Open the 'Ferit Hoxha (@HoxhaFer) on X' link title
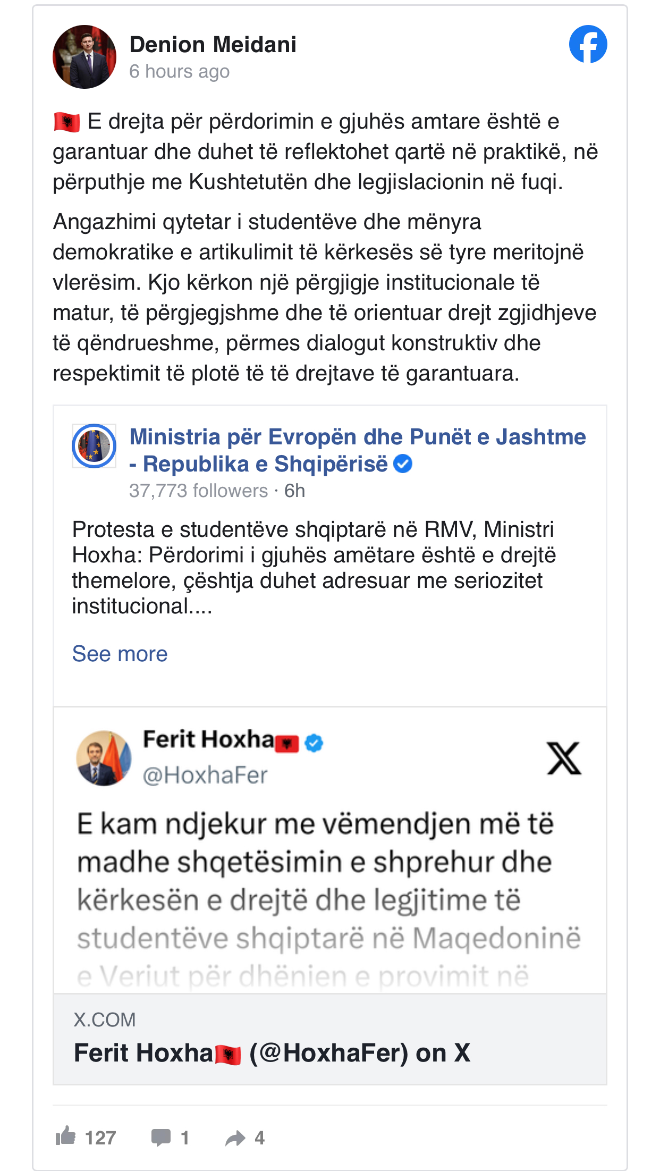The width and height of the screenshot is (660, 1171). pyautogui.click(x=272, y=1053)
